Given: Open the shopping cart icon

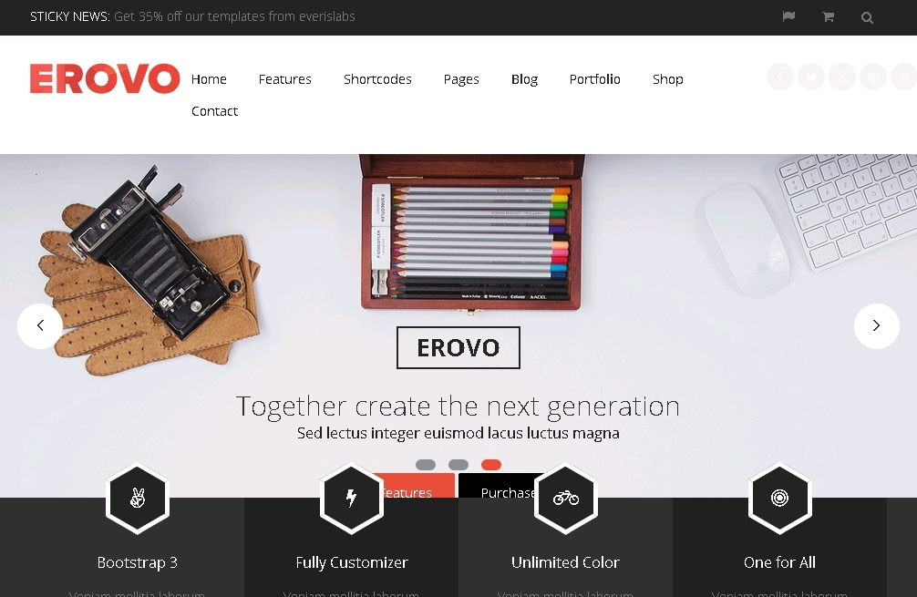Looking at the screenshot, I should click(828, 17).
